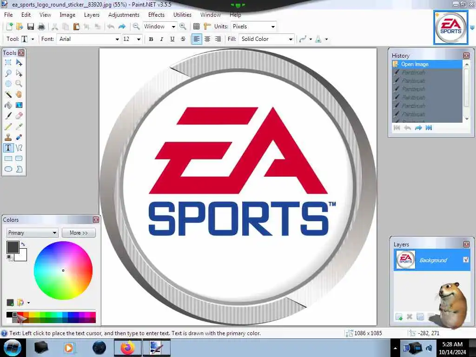Select the Move Selection tool

pos(19,73)
